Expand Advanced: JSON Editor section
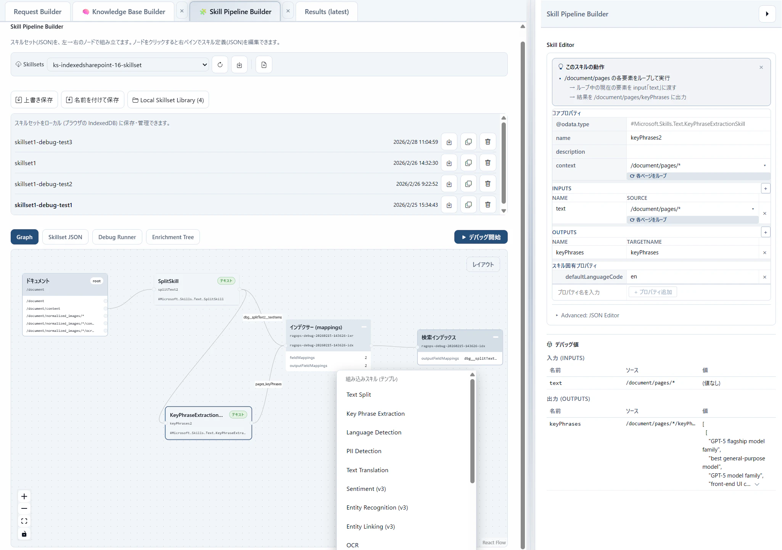The height and width of the screenshot is (550, 782). [x=589, y=315]
